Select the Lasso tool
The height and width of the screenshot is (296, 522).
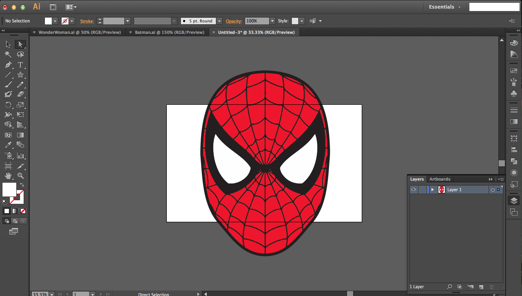[x=20, y=55]
